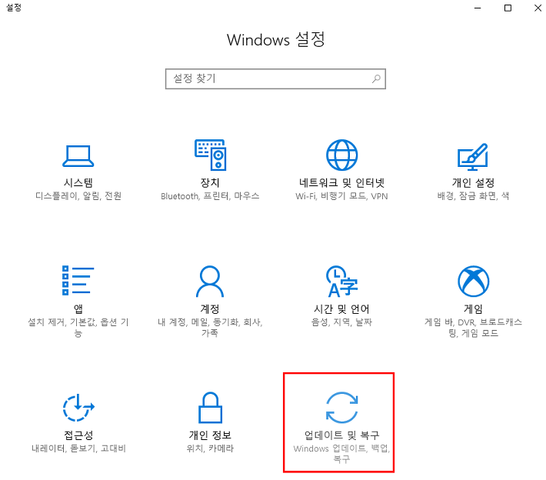Open the 장치 keyboard and speaker icon
The height and width of the screenshot is (480, 546).
coord(210,155)
